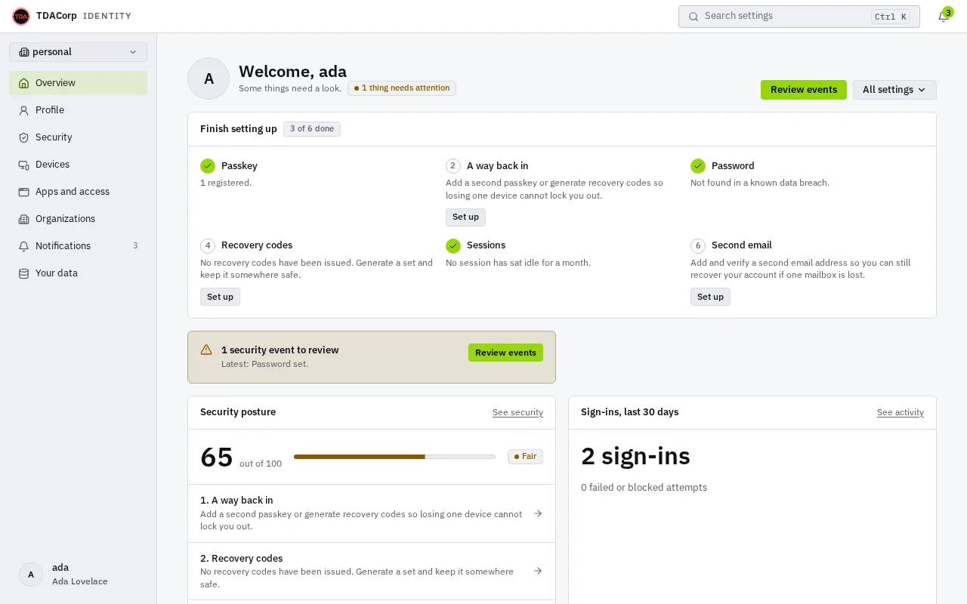967x604 pixels.
Task: Click the Overview home icon in sidebar
Action: [24, 83]
